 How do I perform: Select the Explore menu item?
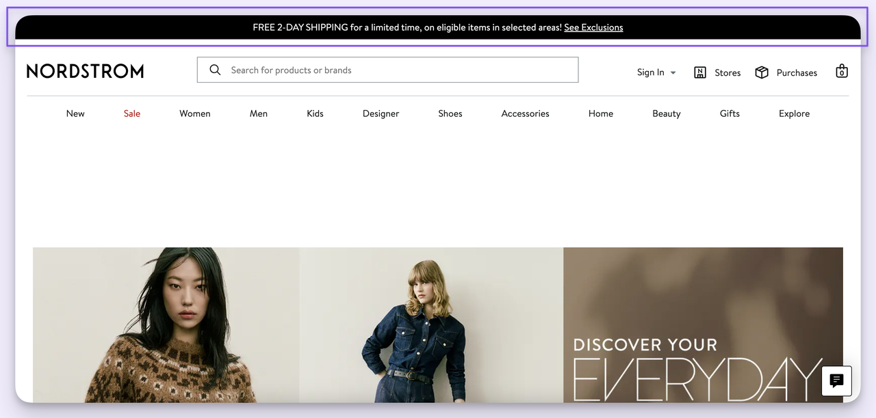point(794,113)
